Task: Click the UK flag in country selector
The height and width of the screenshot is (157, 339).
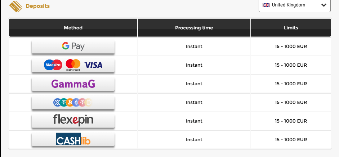Action: point(266,5)
